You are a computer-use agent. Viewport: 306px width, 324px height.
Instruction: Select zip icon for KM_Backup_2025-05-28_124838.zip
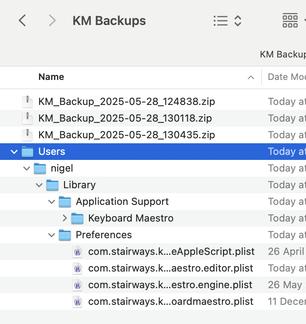[27, 102]
